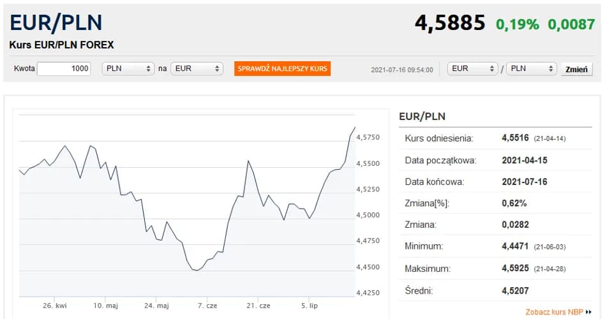Open the PLN source currency dropdown next to Kwota
The image size is (605, 319).
128,69
